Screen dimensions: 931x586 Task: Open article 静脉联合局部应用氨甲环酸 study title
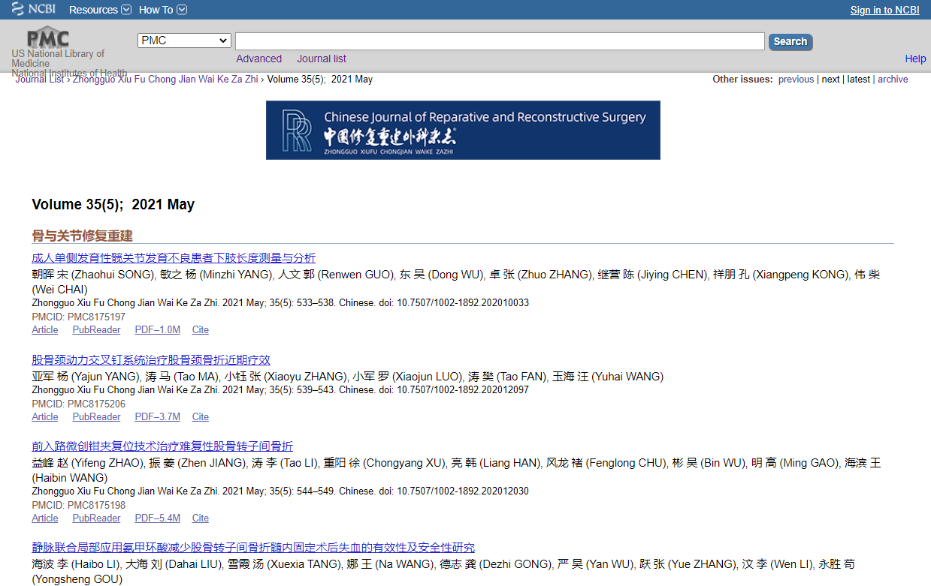[x=253, y=548]
